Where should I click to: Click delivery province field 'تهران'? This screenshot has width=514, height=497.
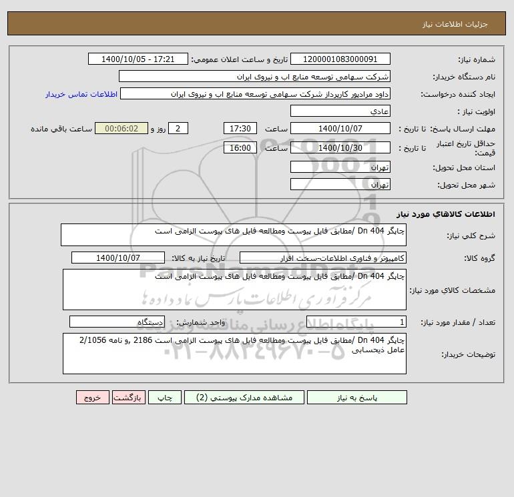coord(340,167)
